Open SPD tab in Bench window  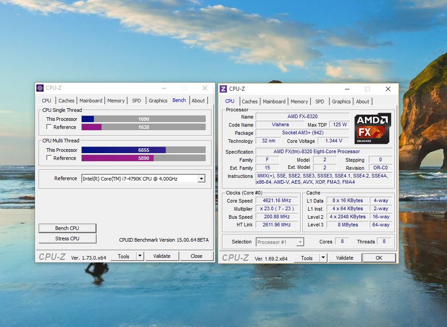[x=137, y=101]
